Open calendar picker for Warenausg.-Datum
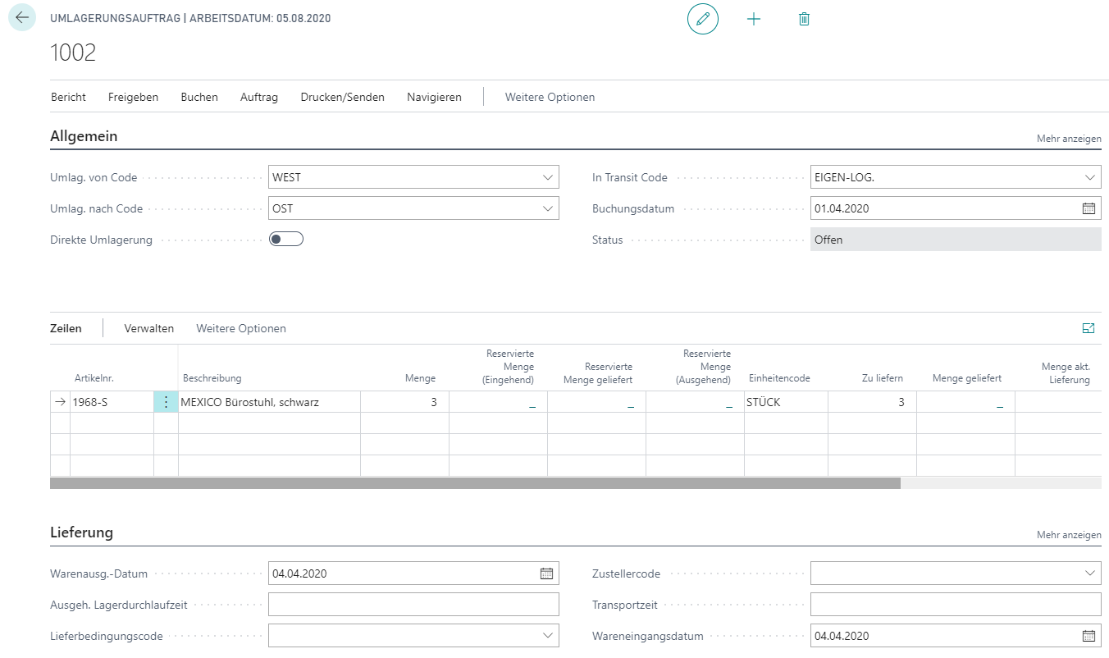1109x658 pixels. [546, 573]
